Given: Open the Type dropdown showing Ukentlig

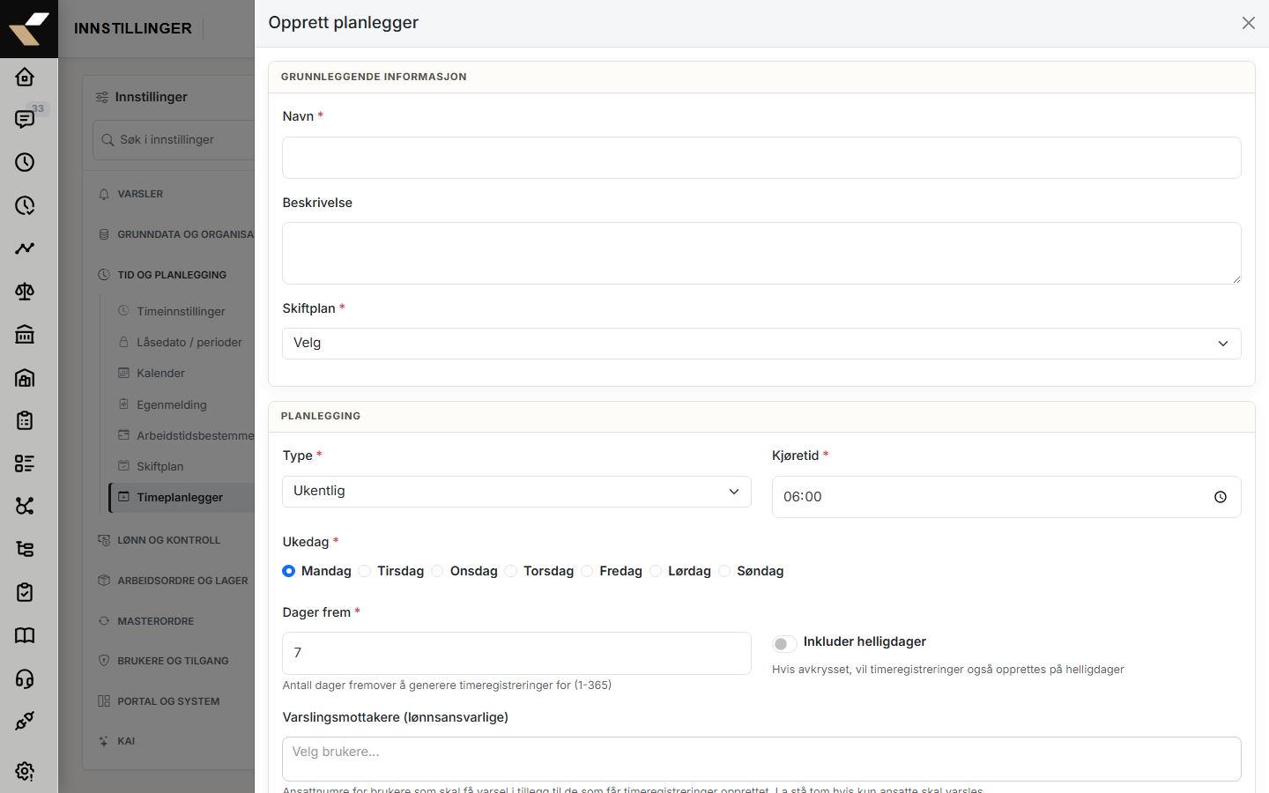Looking at the screenshot, I should click(516, 492).
